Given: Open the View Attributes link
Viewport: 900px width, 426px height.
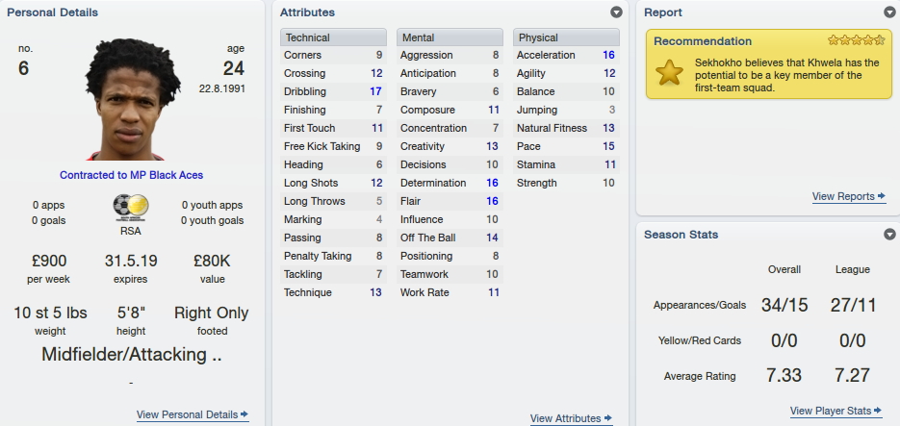Looking at the screenshot, I should [565, 418].
